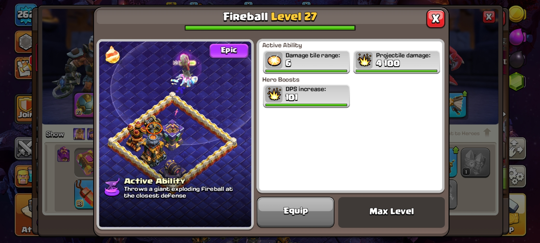Screen dimensions: 540x243
Task: Click the Max Level button
Action: point(391,212)
